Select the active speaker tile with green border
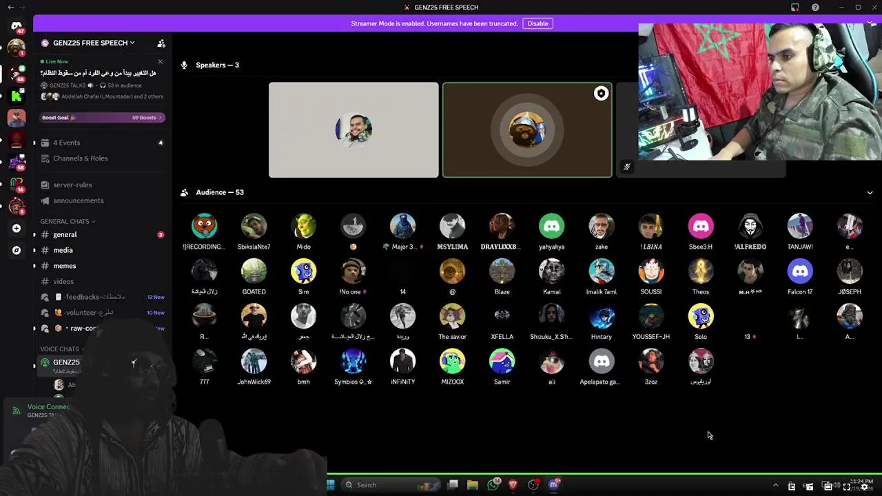Screen dimensions: 882x496 click(x=527, y=130)
